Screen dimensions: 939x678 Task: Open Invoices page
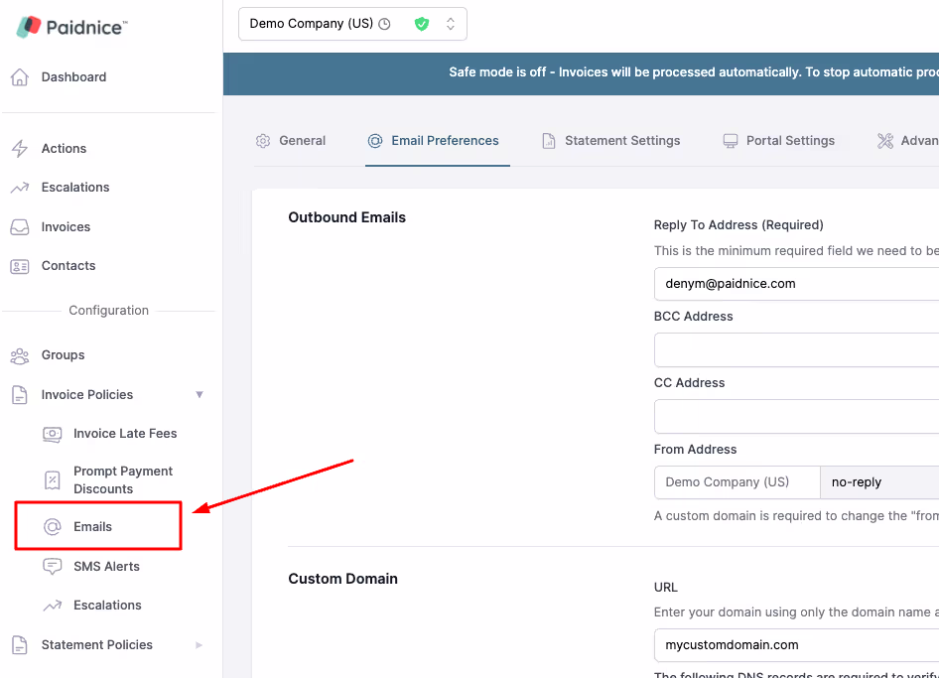66,227
